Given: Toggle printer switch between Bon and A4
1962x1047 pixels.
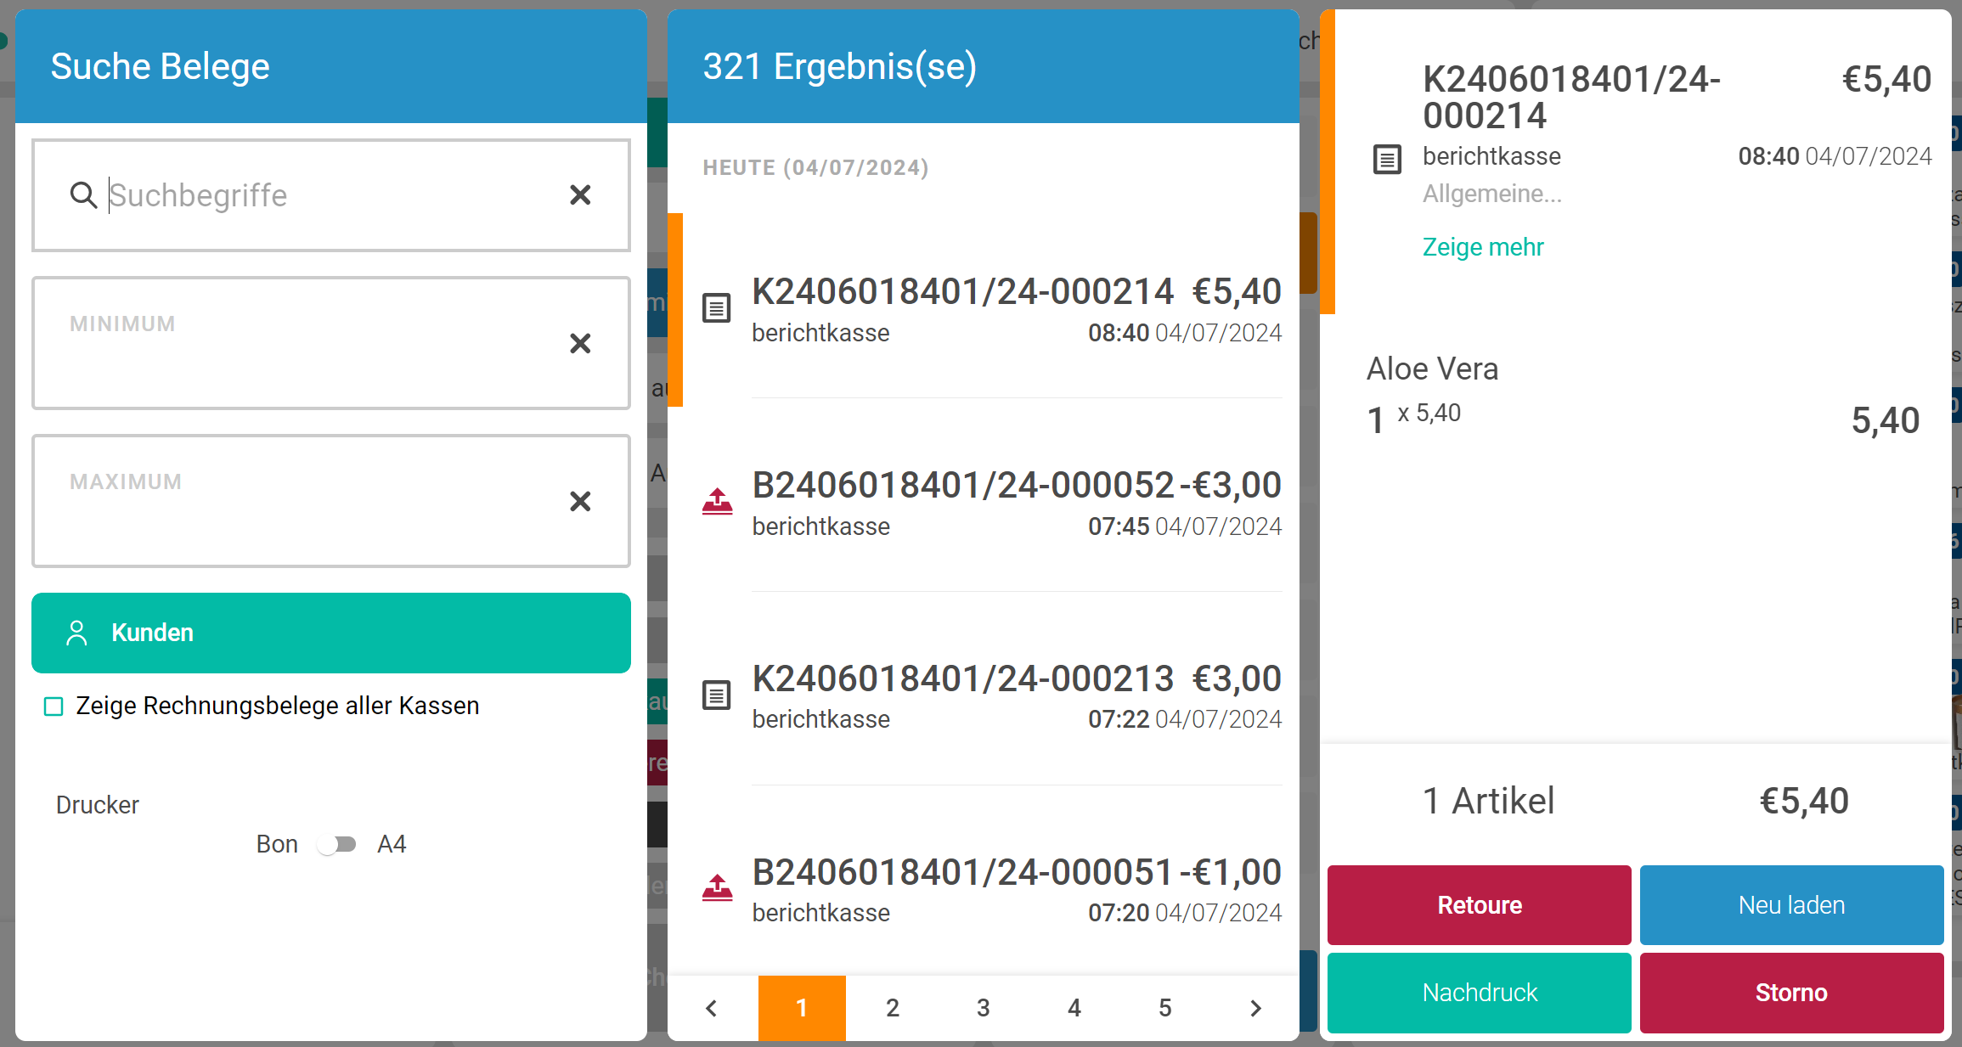Looking at the screenshot, I should click(x=337, y=844).
